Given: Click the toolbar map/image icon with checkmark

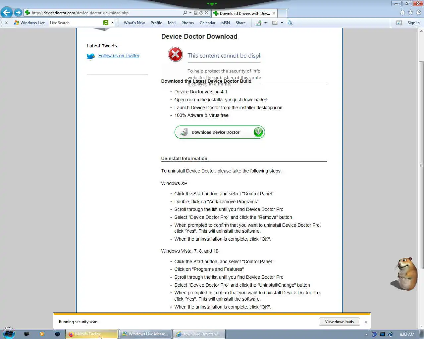Looking at the screenshot, I should pos(258,23).
